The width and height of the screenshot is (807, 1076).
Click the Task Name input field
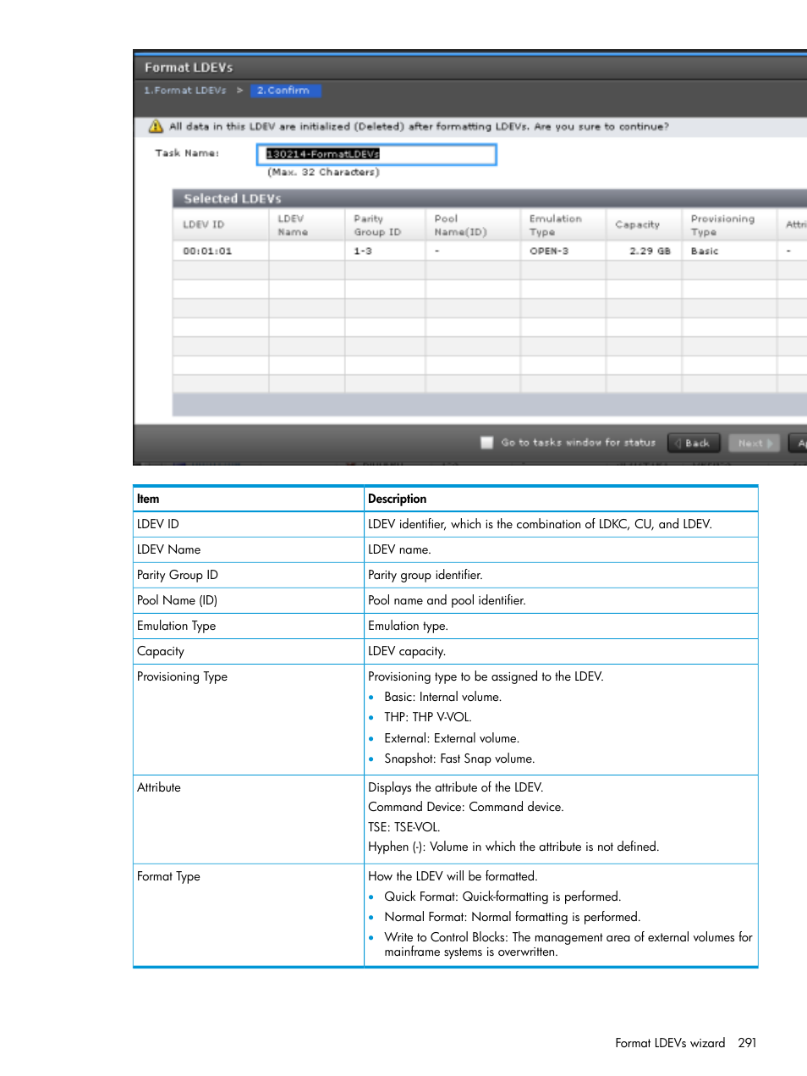pyautogui.click(x=376, y=154)
